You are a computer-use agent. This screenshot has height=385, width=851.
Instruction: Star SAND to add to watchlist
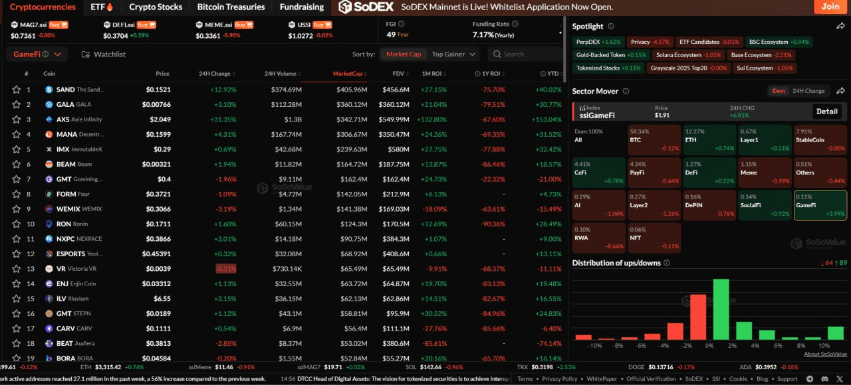[x=15, y=90]
